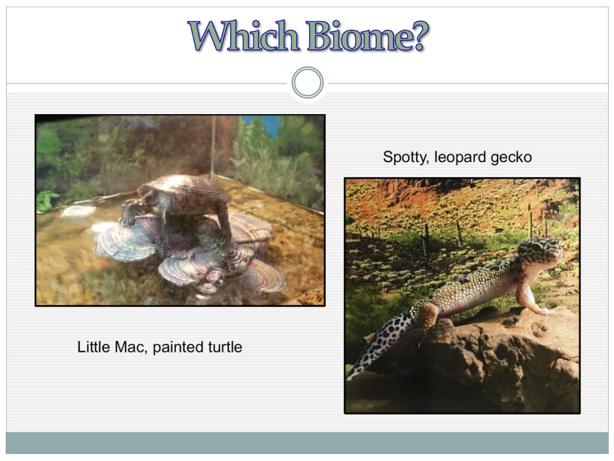Click the "Spotty, leopard gecko" caption
This screenshot has width=614, height=461.
[457, 157]
